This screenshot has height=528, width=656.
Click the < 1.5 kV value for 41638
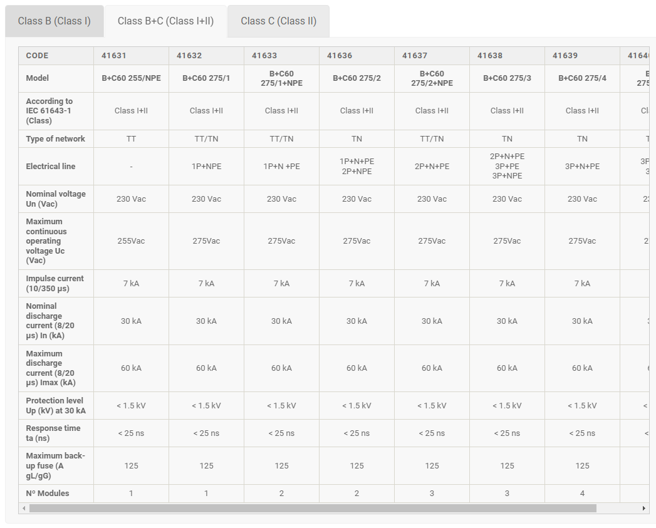tap(507, 406)
